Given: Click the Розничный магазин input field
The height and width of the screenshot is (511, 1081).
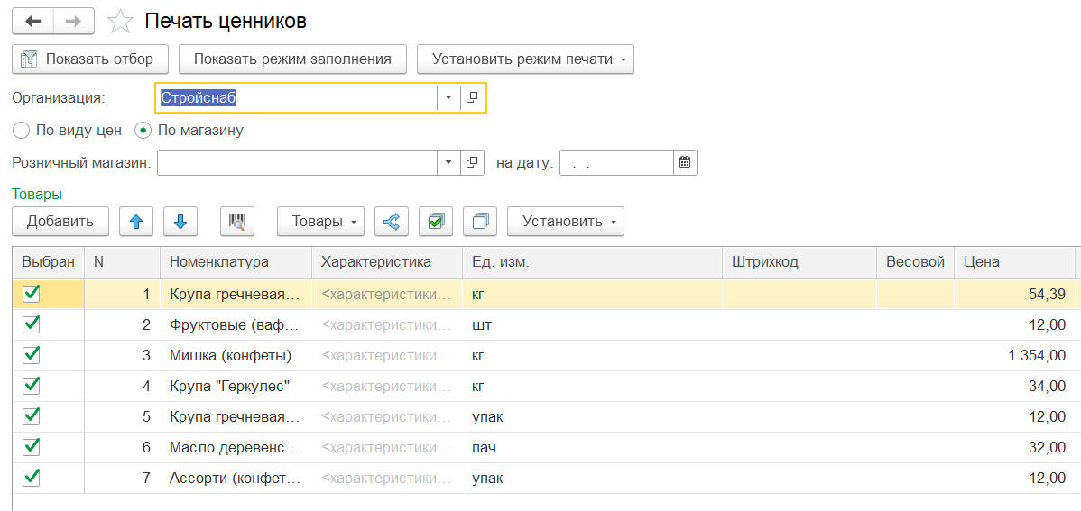Looking at the screenshot, I should click(x=298, y=162).
